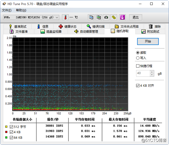Open the 磁盘监视器 disk monitor tab
Viewport: 169px width, 145px height.
pos(51,32)
